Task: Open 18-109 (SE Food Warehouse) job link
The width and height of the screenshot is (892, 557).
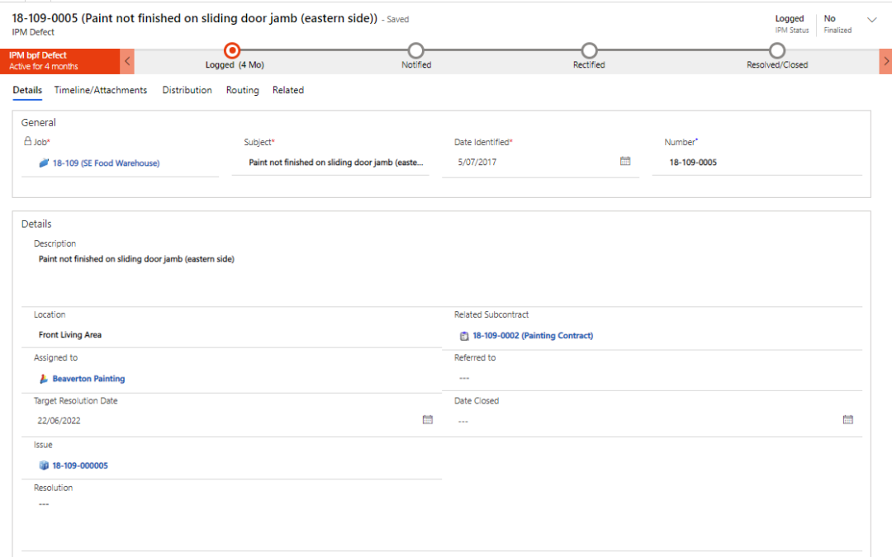Action: click(106, 163)
